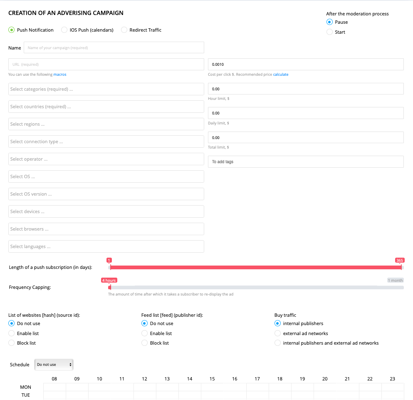Click the URL required input field
Viewport: 413px width, 400px height.
[106, 65]
